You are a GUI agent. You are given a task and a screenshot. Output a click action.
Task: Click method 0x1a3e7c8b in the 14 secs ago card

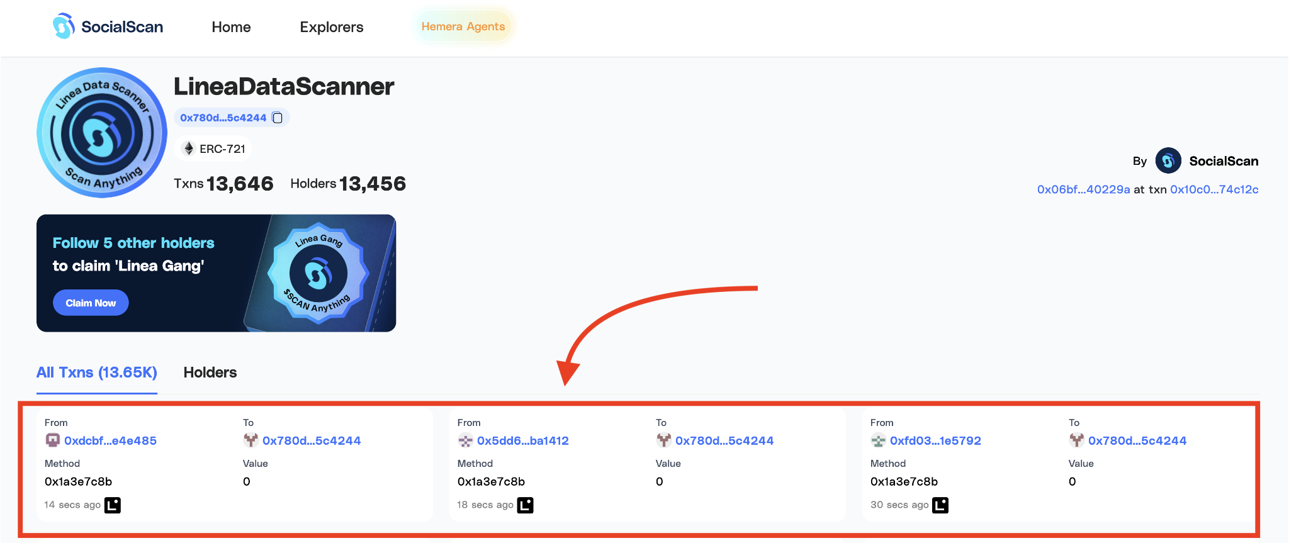78,481
